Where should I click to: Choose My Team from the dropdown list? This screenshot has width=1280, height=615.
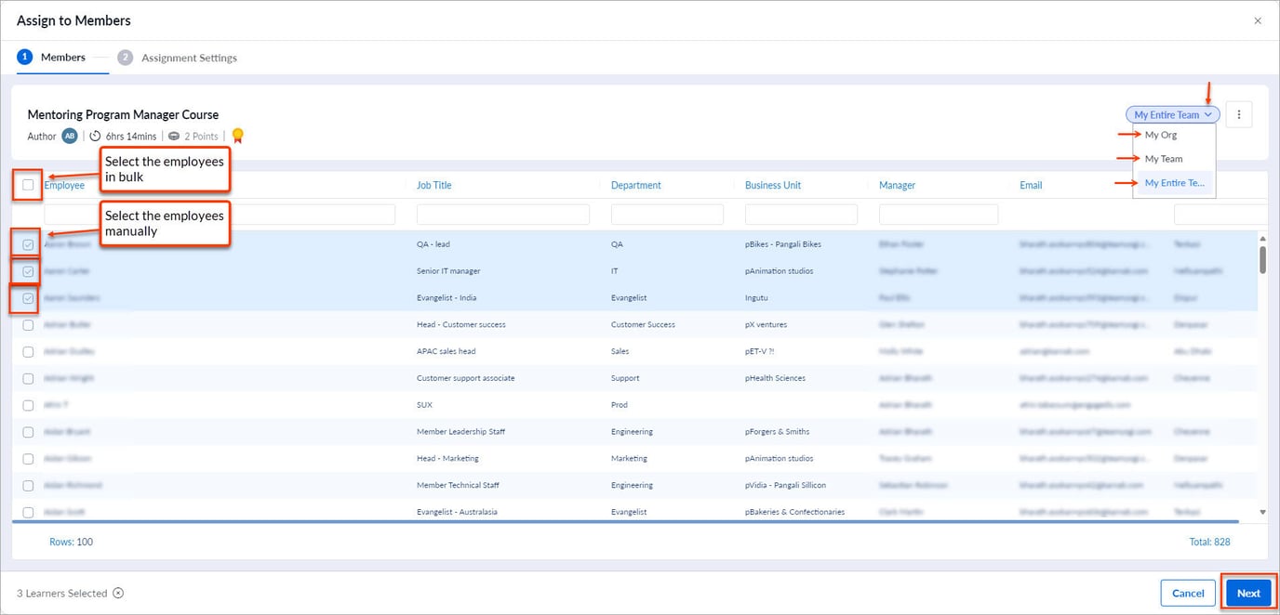click(x=1164, y=159)
